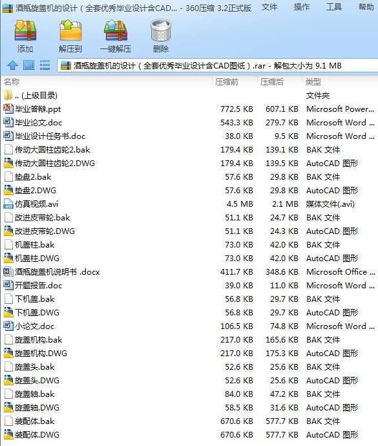Click the 媒体文件(.avi) type cell
The image size is (378, 446).
click(x=330, y=204)
